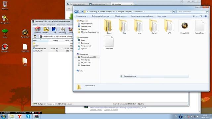Click Показать в папке link in browser

(x=96, y=110)
